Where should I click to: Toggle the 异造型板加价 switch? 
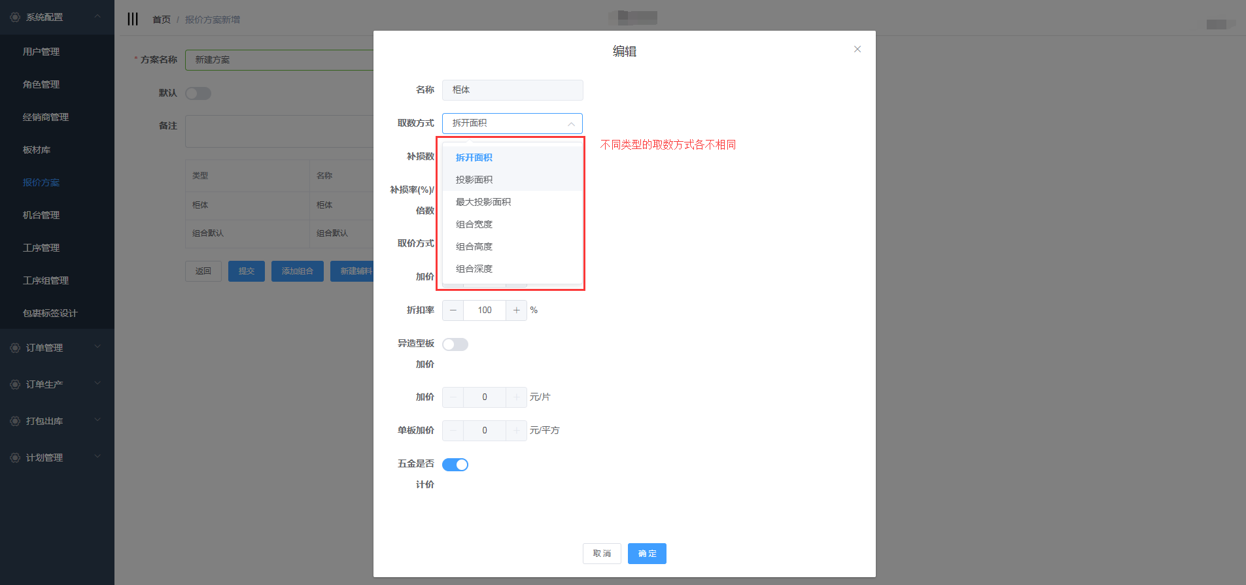coord(455,344)
